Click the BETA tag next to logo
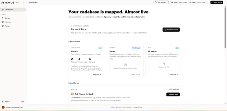227x111 pixels. 17,3
